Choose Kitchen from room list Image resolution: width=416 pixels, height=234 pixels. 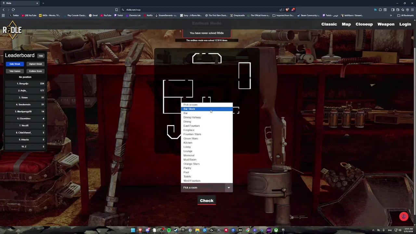(207, 143)
